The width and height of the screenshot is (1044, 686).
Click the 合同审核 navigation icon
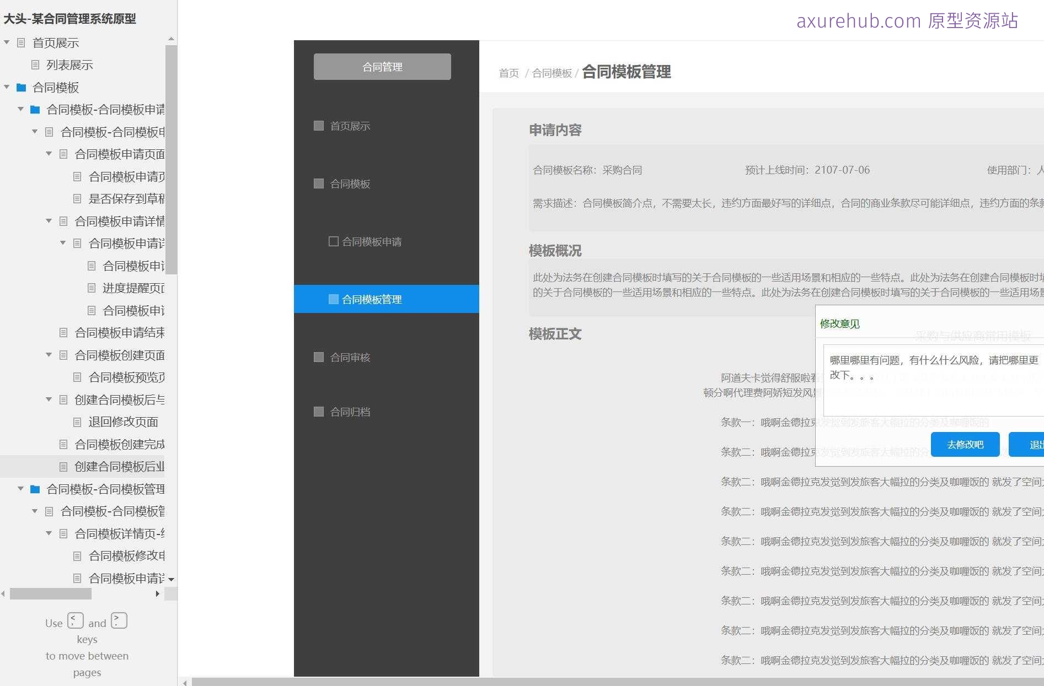click(318, 357)
